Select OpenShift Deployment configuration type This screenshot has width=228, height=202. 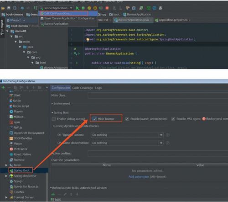27,133
